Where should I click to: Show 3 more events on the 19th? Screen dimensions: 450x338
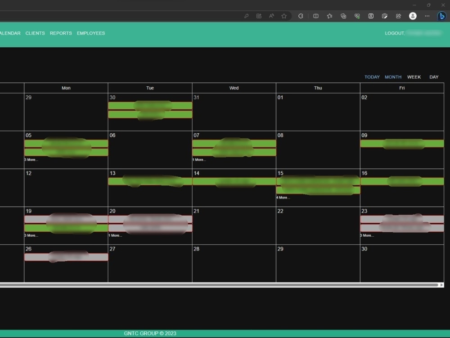click(x=31, y=235)
